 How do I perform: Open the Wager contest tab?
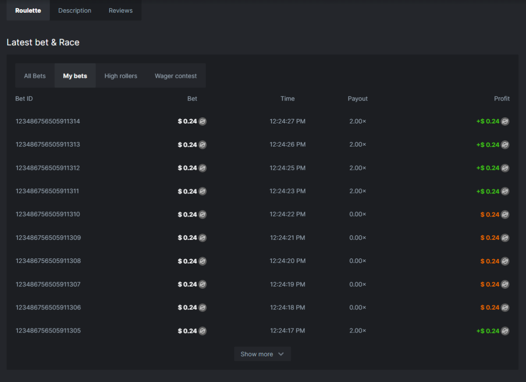[175, 76]
